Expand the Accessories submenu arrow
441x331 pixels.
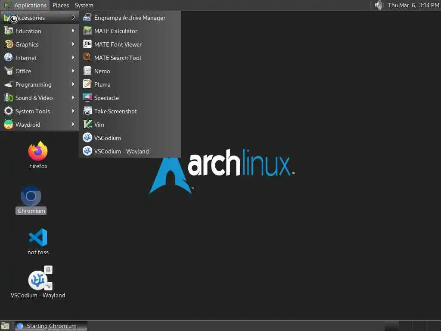(x=73, y=17)
